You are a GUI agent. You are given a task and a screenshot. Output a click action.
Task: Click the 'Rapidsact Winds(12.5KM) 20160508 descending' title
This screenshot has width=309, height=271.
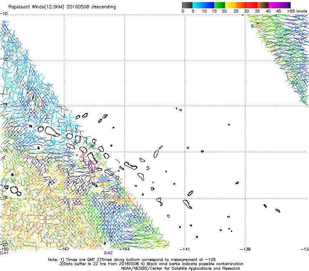pos(62,7)
